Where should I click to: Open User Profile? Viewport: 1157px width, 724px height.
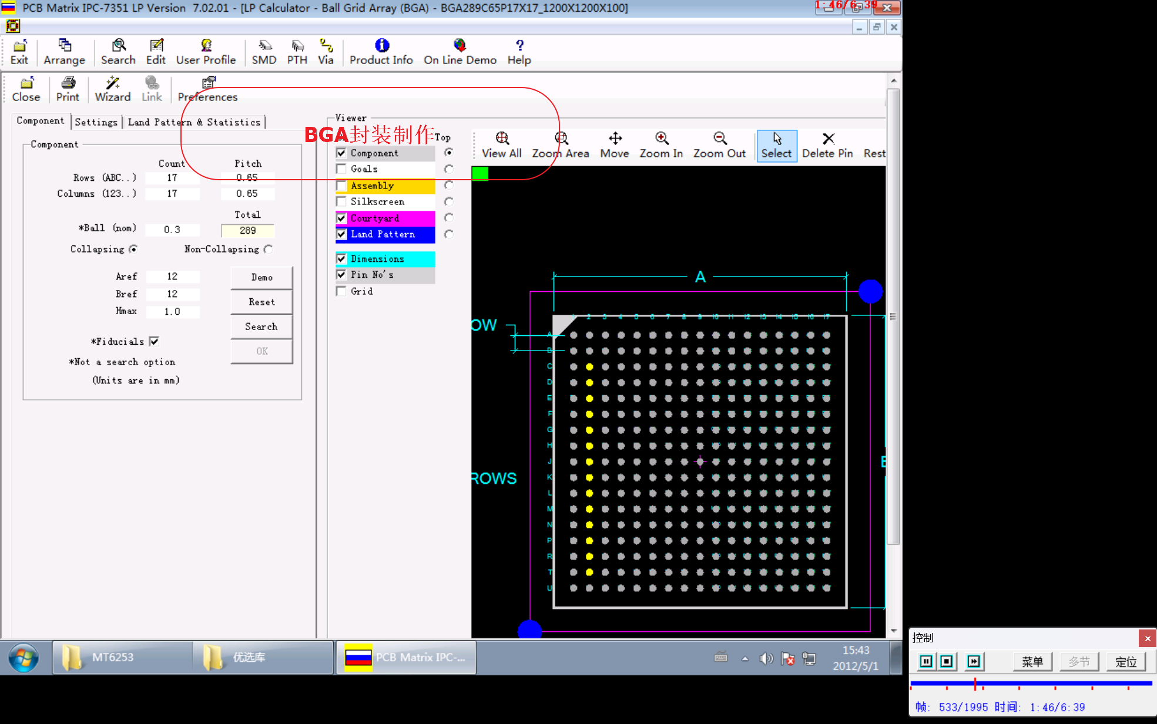[206, 52]
